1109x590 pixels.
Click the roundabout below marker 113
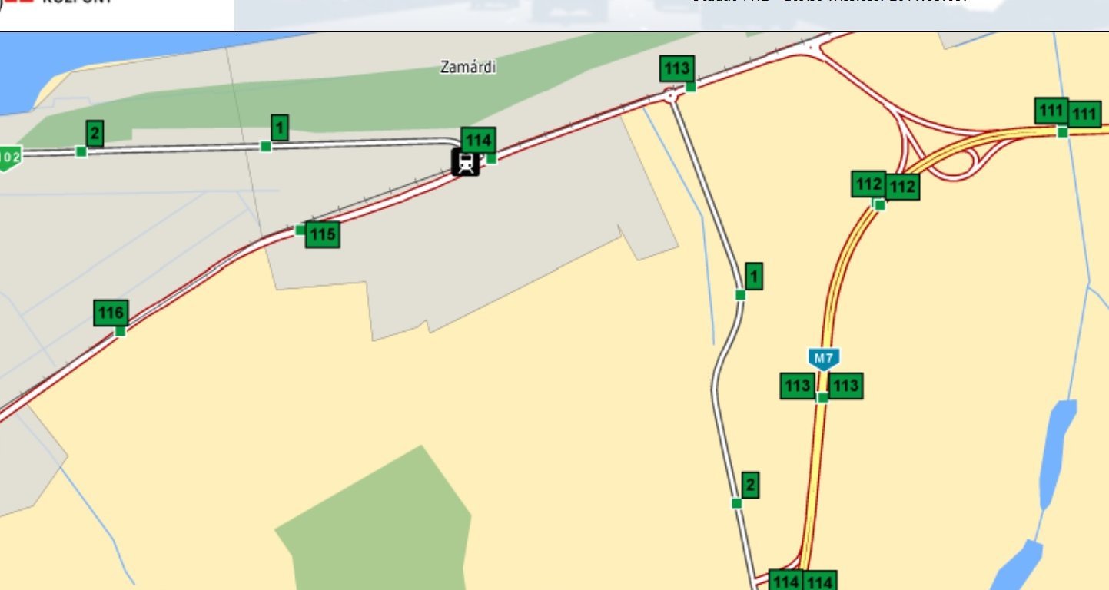click(x=671, y=96)
